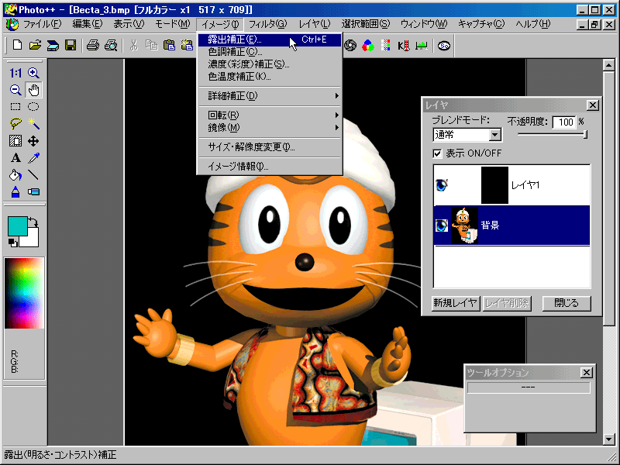Create a new file with toolbar icon
Viewport: 620px width, 465px height.
pyautogui.click(x=17, y=46)
